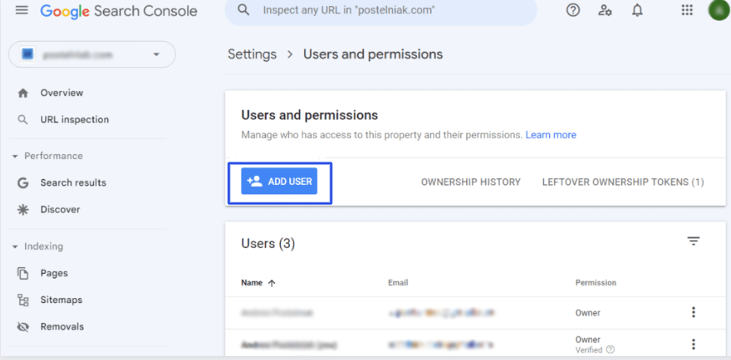Open more options for first Owner user
The height and width of the screenshot is (360, 731).
click(693, 312)
